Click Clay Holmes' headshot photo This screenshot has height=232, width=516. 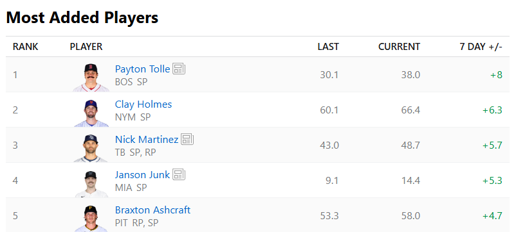(x=91, y=113)
